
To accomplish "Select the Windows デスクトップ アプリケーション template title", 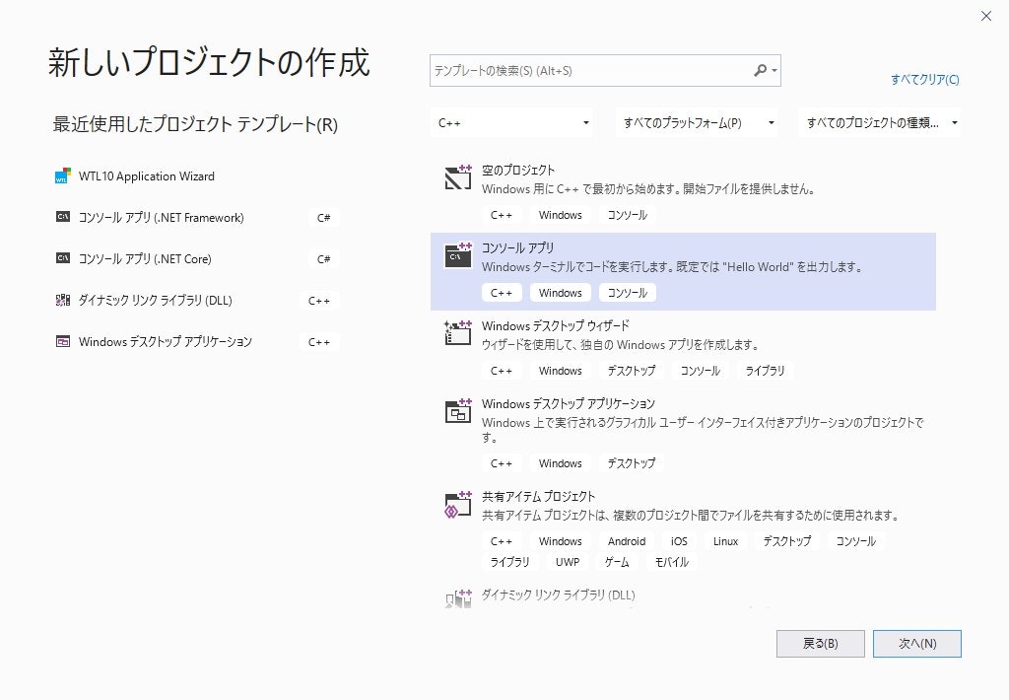I will click(x=569, y=404).
